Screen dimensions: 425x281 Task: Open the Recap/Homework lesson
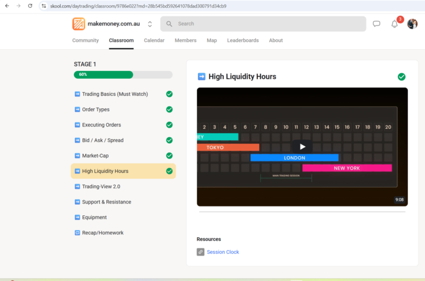(103, 232)
